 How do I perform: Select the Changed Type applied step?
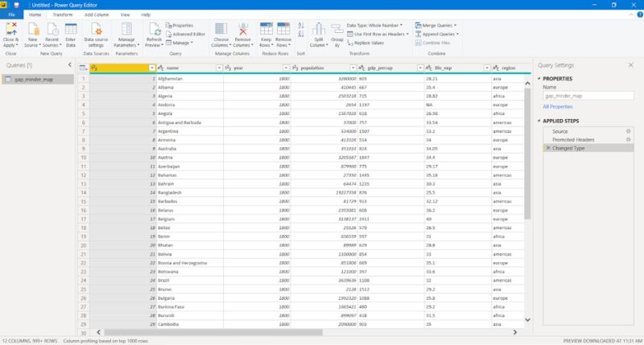click(x=588, y=148)
